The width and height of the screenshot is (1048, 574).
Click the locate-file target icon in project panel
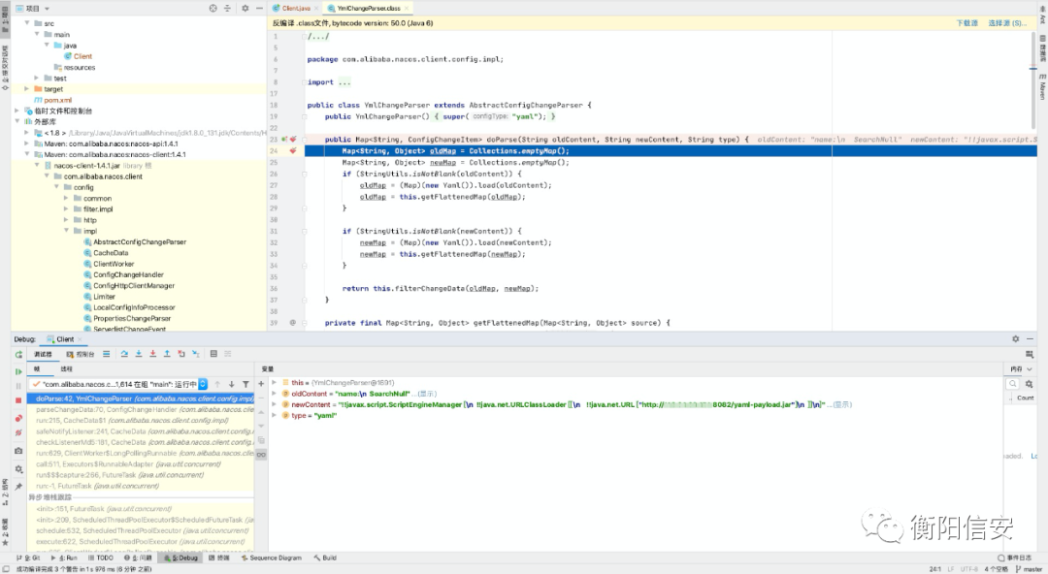pyautogui.click(x=213, y=8)
